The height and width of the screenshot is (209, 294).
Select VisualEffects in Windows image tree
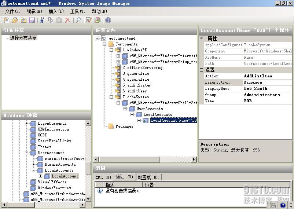click(x=52, y=182)
